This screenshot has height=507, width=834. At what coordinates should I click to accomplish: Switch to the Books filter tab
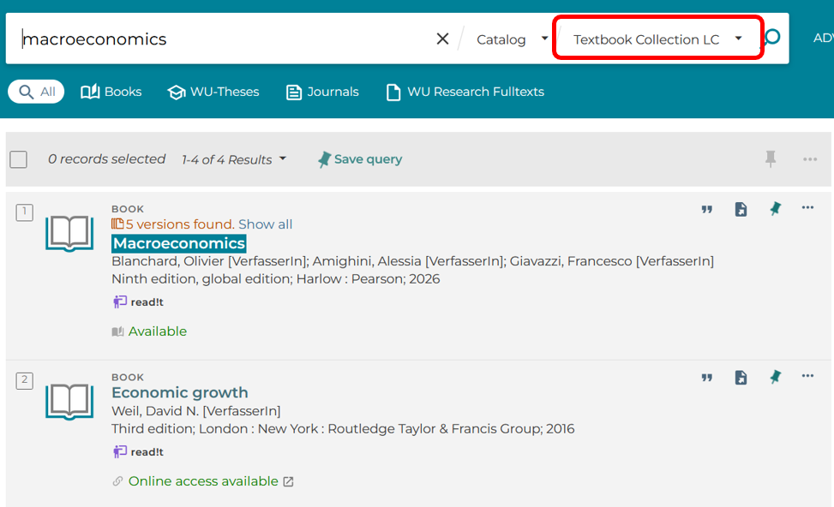click(111, 92)
